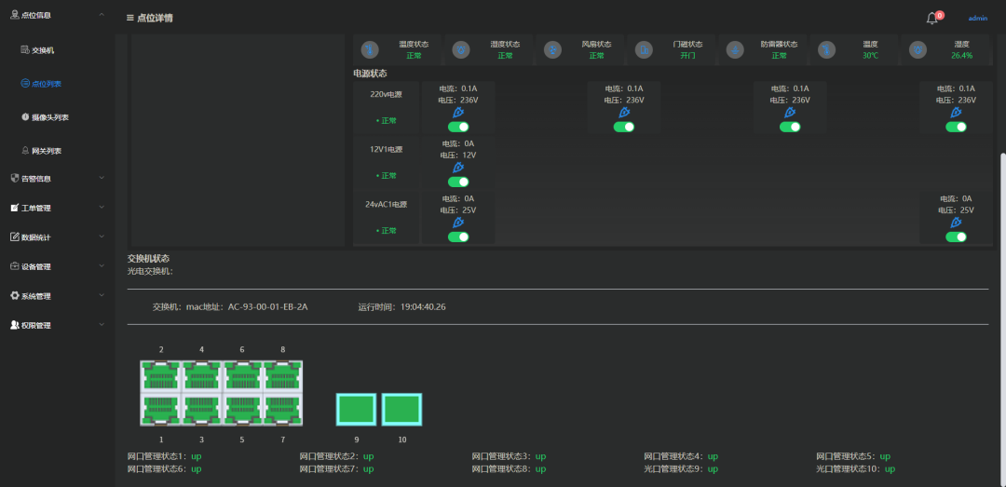The width and height of the screenshot is (1006, 487).
Task: Click the hamburger icon beside 点位详情
Action: pyautogui.click(x=130, y=18)
